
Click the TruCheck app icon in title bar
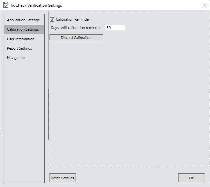(6, 5)
